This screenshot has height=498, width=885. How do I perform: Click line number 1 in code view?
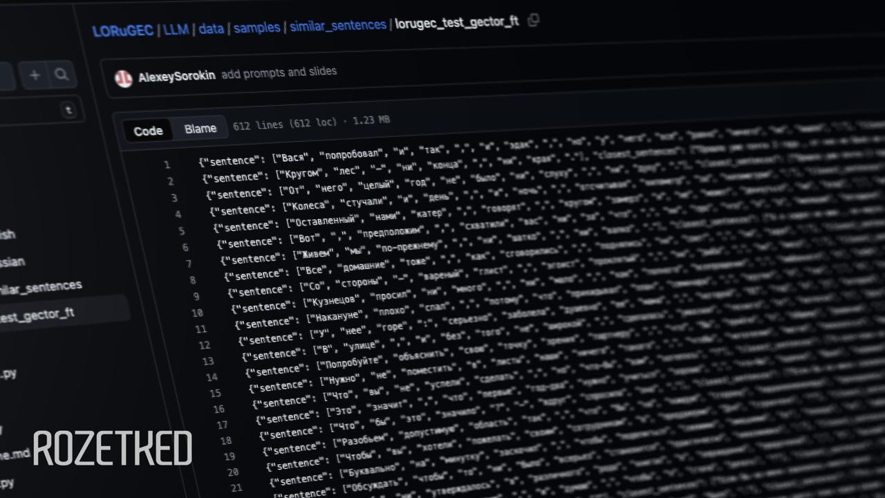[x=167, y=165]
